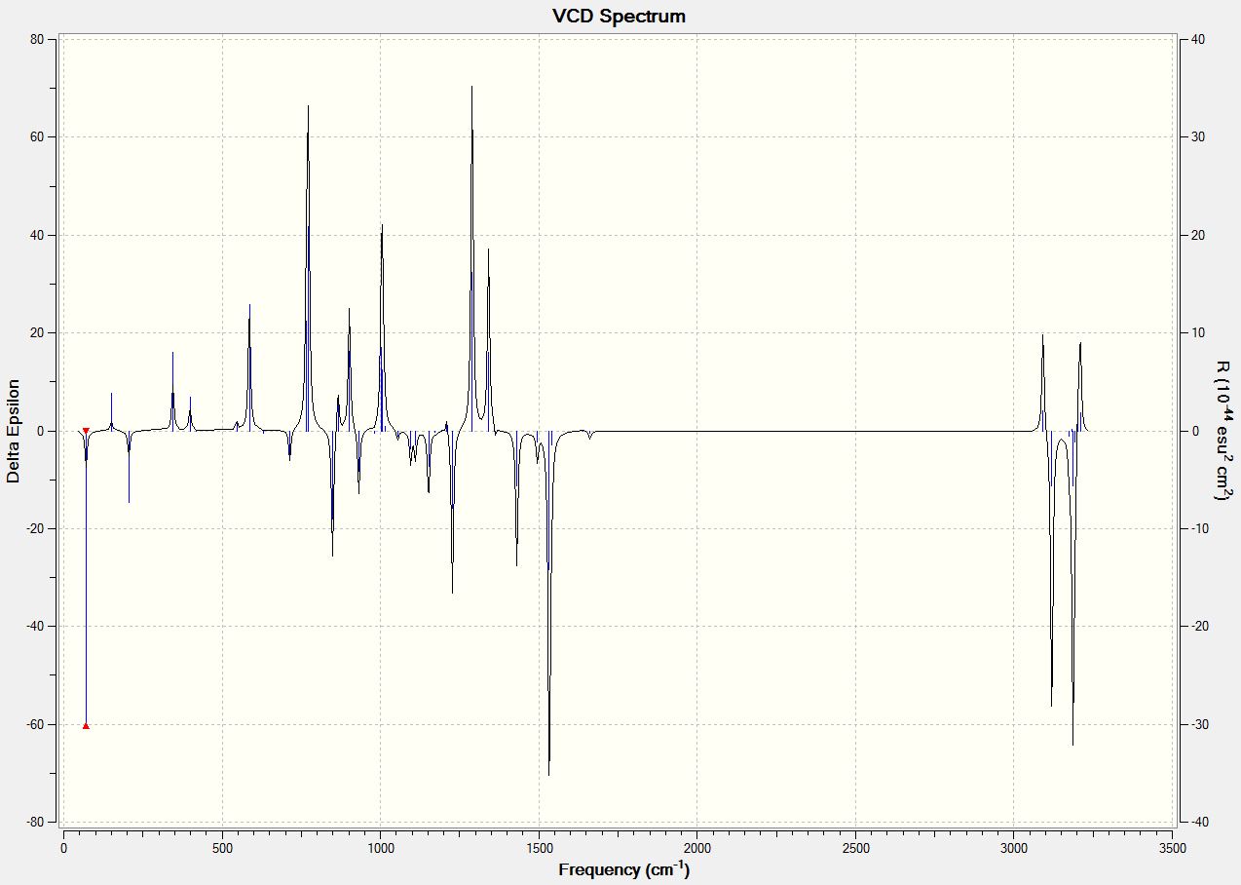Screen dimensions: 1241x885
Task: Pick the positive peak near 770 cm-1
Action: coord(308,106)
